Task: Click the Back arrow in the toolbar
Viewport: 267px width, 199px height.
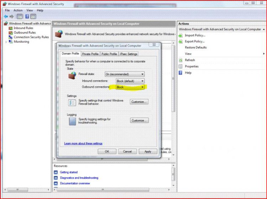Action: [6, 16]
